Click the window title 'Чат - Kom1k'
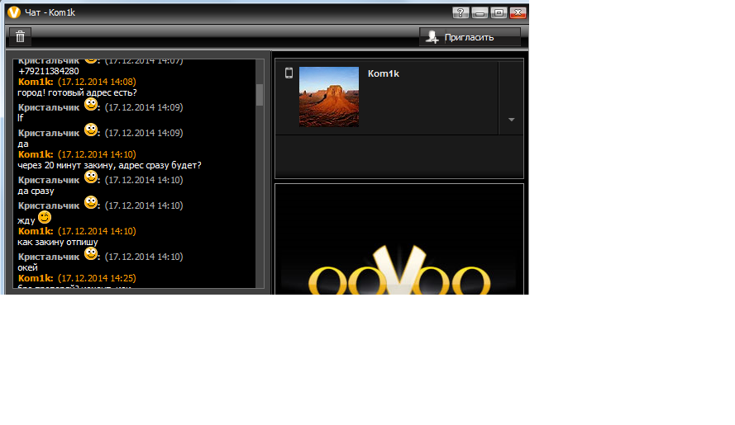Image resolution: width=735 pixels, height=425 pixels. coord(50,12)
